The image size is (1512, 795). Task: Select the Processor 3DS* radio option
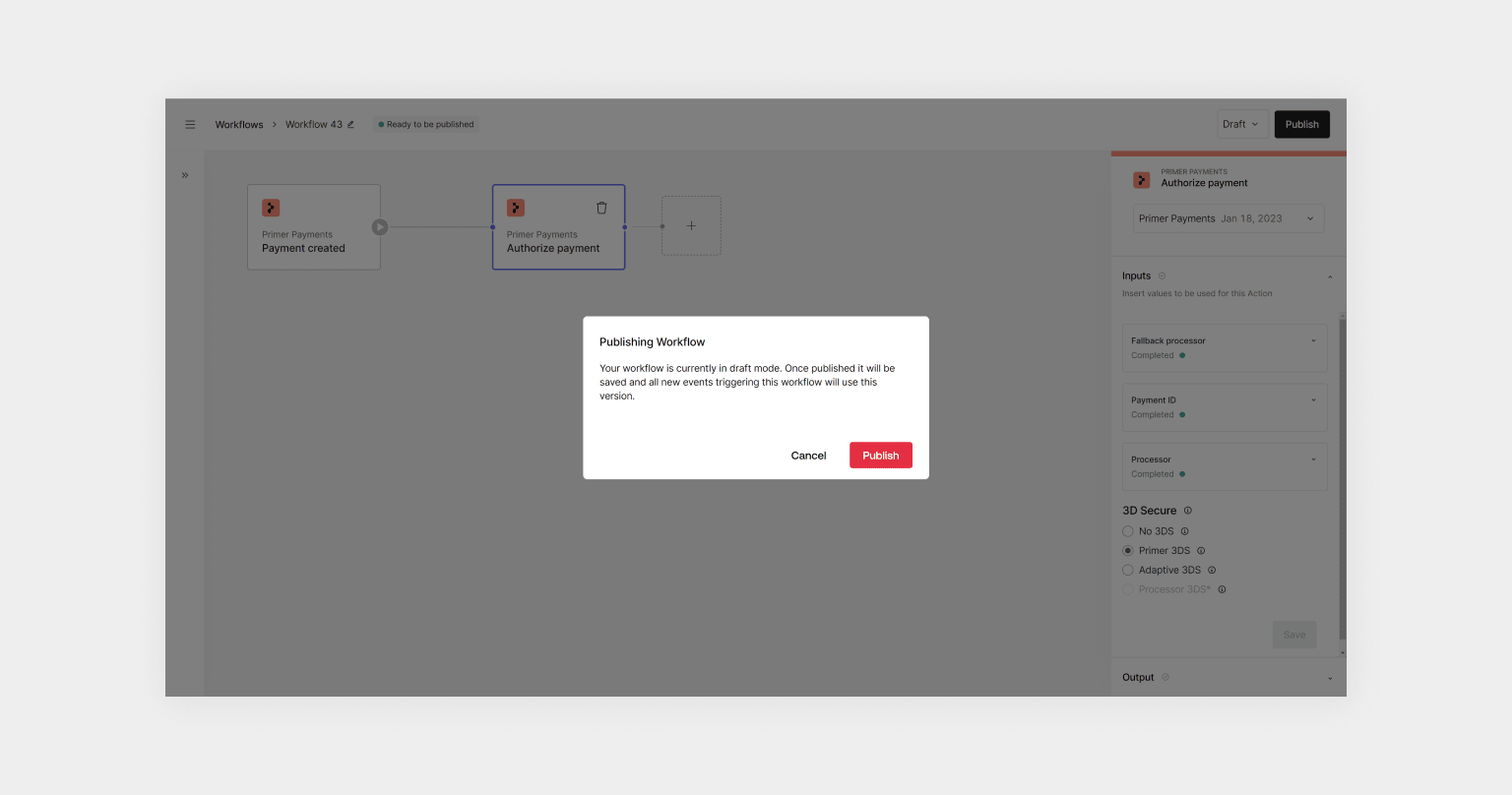coord(1128,589)
